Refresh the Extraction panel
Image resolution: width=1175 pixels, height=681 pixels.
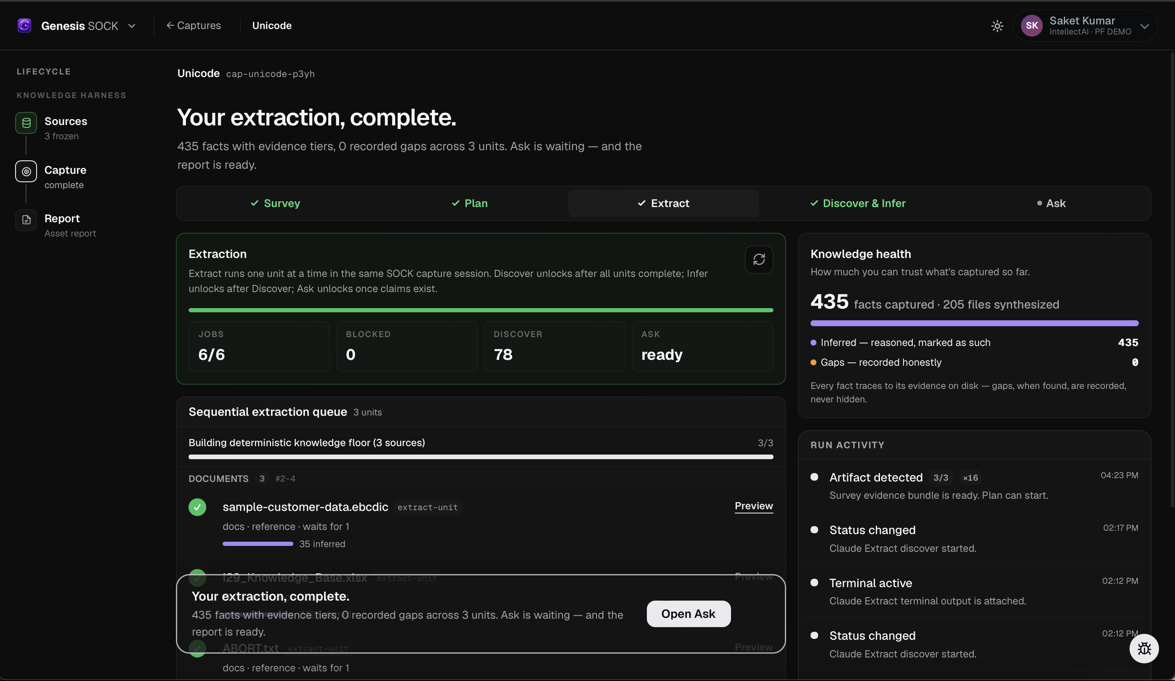[759, 259]
